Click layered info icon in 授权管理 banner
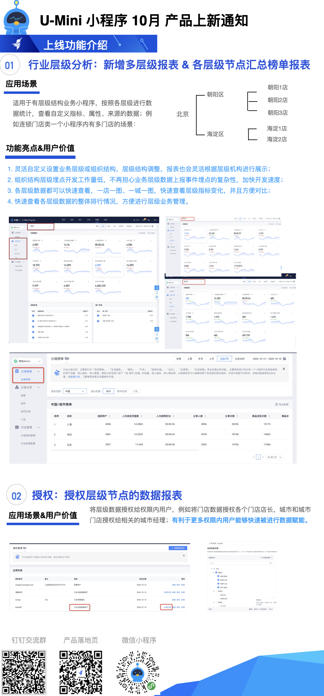This screenshot has width=324, height=696. point(17,557)
